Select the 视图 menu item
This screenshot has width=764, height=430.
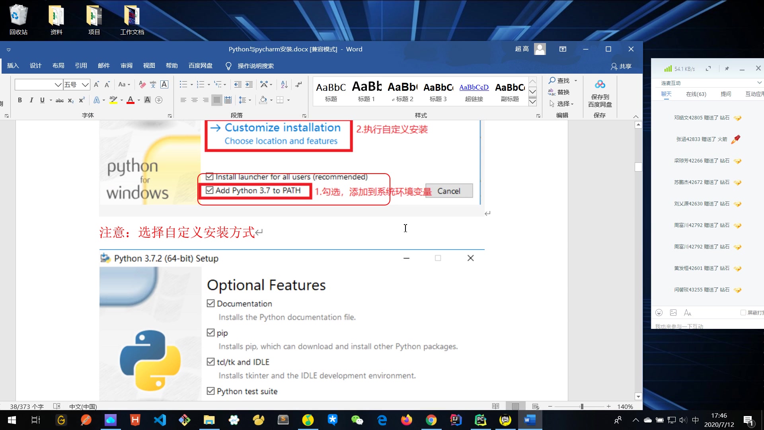pyautogui.click(x=148, y=66)
